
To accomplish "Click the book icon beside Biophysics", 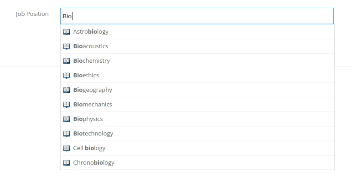I will 67,119.
